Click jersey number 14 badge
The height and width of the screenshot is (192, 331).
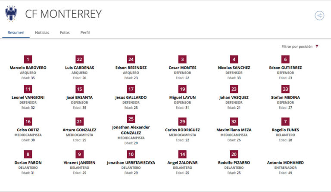point(182,154)
